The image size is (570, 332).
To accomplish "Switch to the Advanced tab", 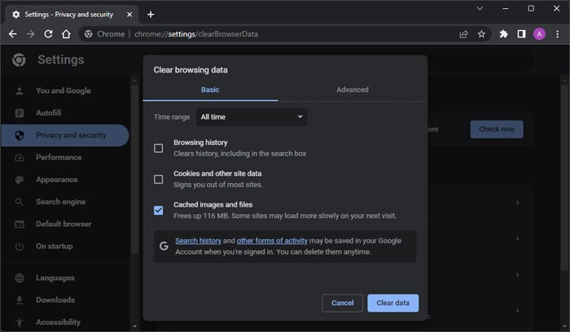I will click(352, 90).
